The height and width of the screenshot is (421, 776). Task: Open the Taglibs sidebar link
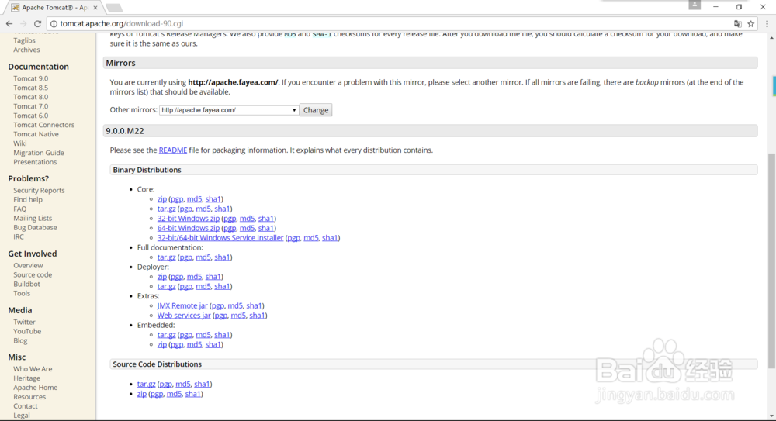tap(24, 40)
